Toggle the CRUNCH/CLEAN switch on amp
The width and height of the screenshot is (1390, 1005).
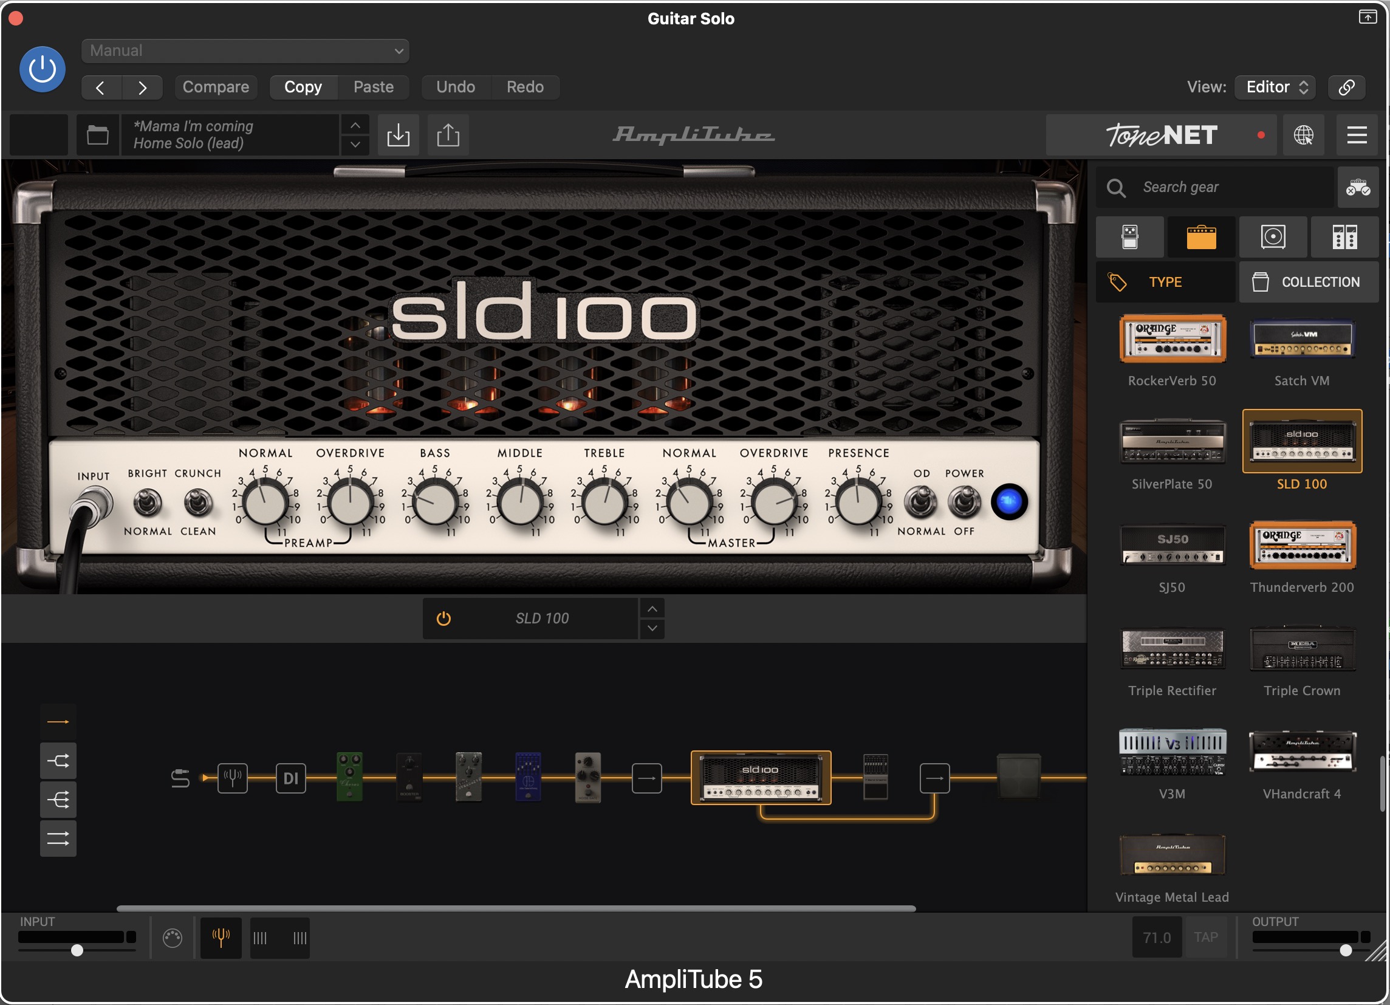coord(197,503)
